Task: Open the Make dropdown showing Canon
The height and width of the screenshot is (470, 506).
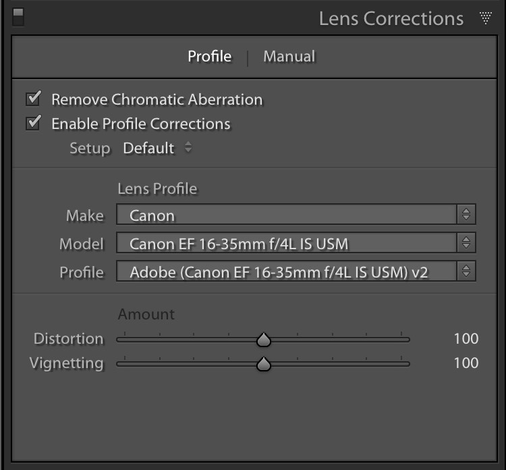Action: [x=296, y=214]
